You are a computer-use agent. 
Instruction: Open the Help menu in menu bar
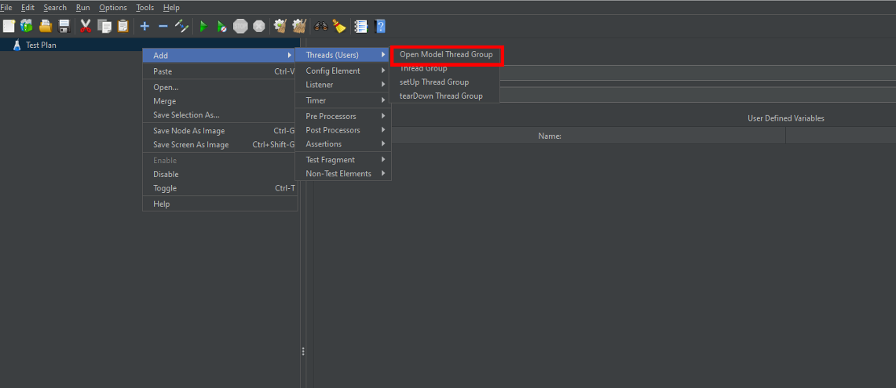[x=171, y=7]
